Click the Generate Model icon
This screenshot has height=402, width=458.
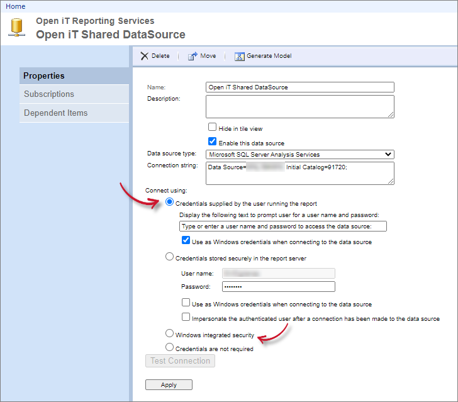tap(239, 56)
